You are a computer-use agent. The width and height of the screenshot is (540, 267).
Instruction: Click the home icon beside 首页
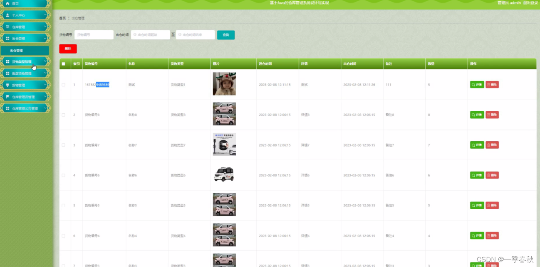click(7, 3)
